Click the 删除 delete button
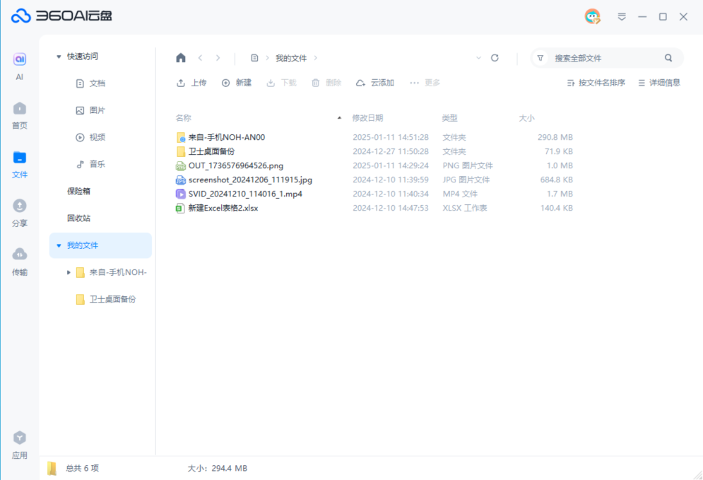The height and width of the screenshot is (480, 703). coord(326,83)
